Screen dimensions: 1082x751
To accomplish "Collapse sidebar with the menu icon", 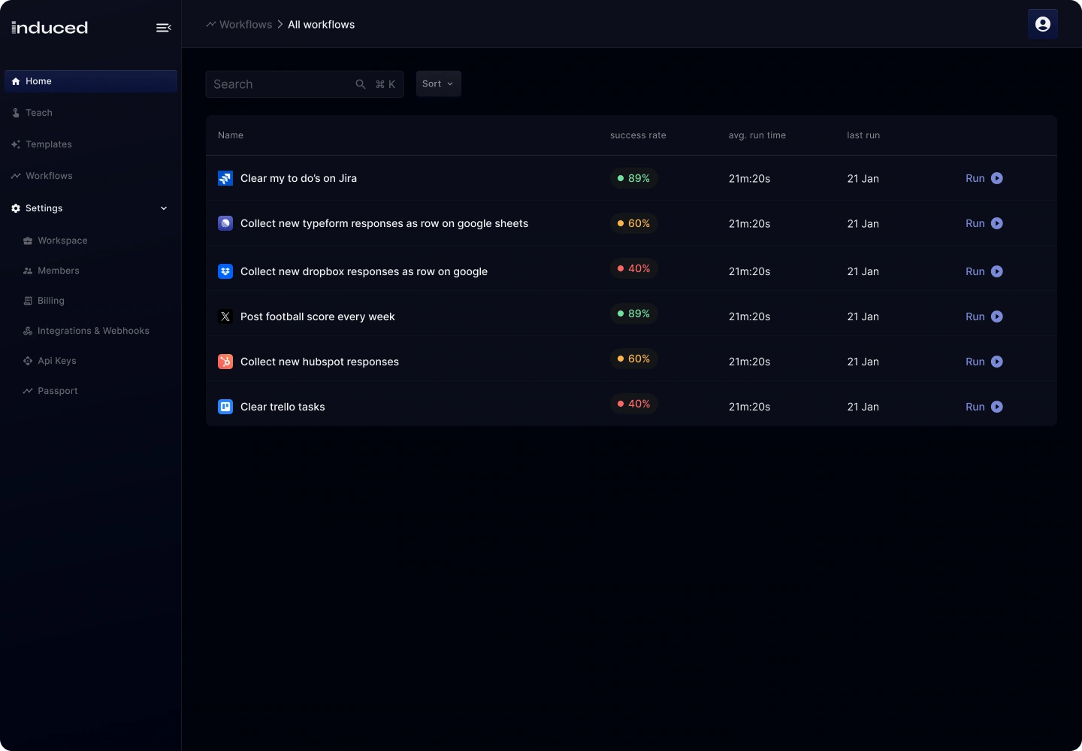I will (163, 28).
